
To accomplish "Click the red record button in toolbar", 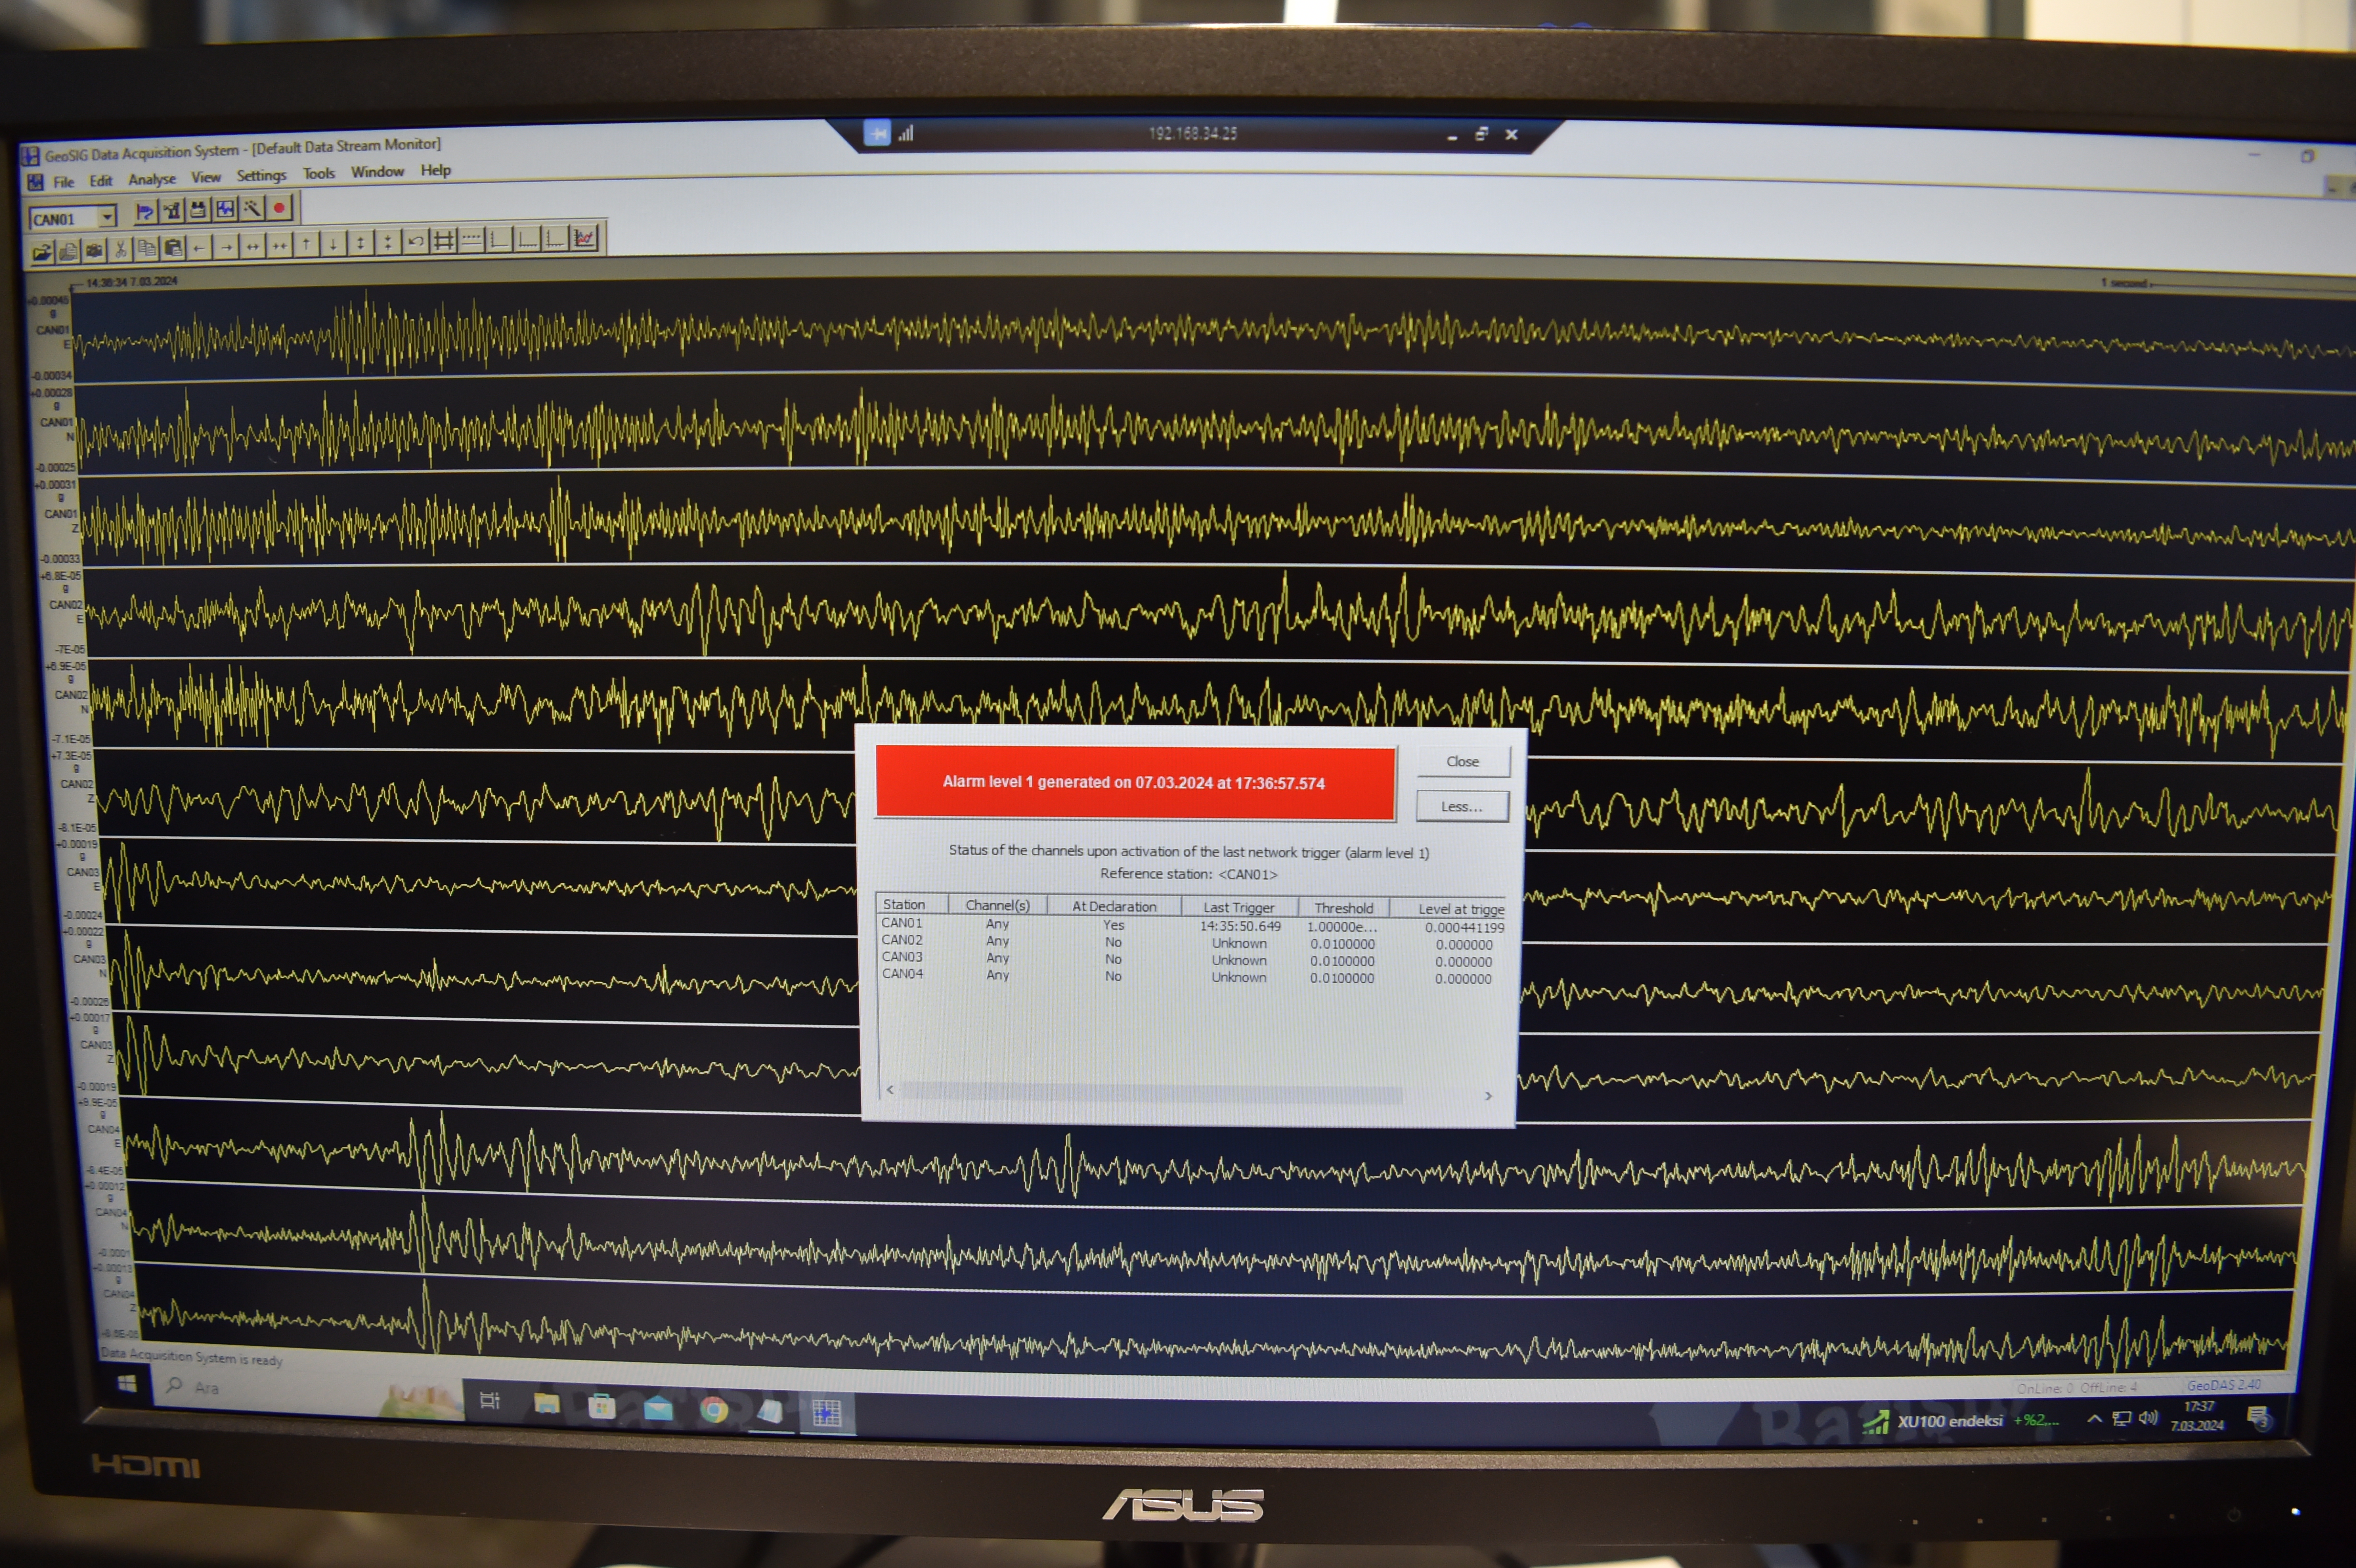I will 280,208.
